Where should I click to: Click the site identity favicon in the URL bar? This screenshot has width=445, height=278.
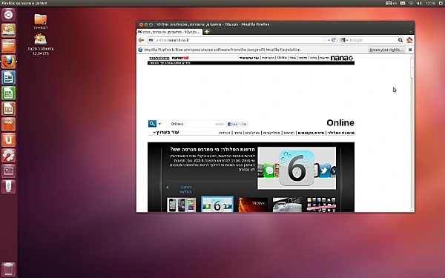click(151, 40)
